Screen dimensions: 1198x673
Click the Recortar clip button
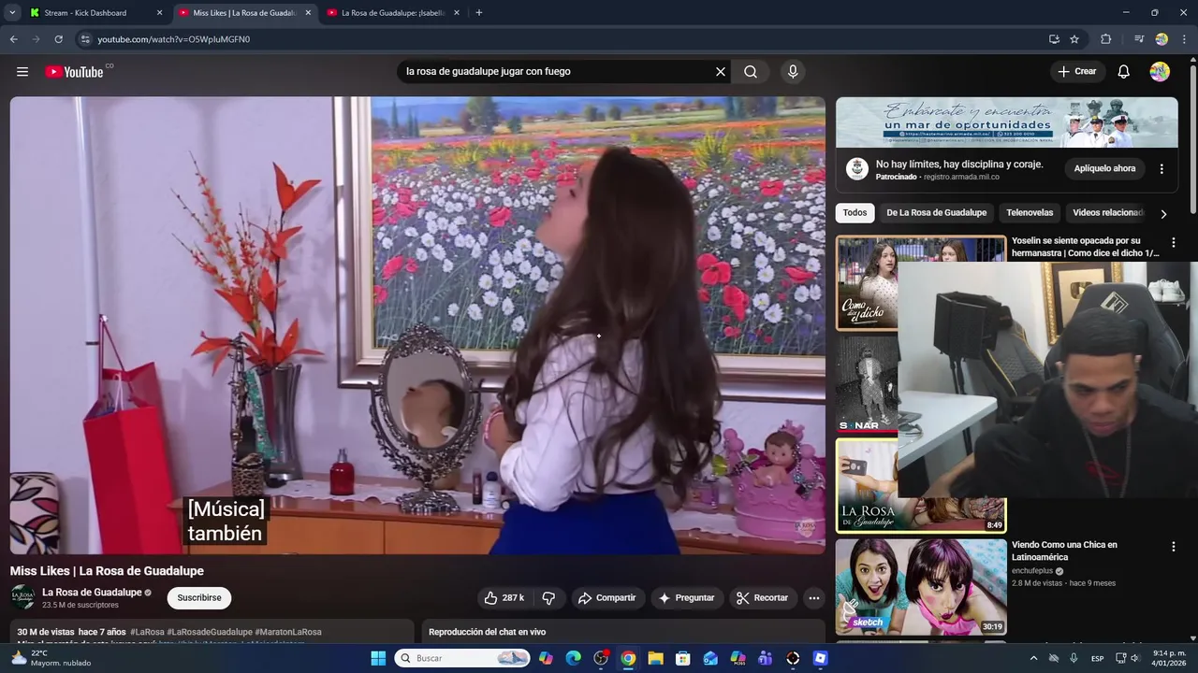click(x=763, y=598)
